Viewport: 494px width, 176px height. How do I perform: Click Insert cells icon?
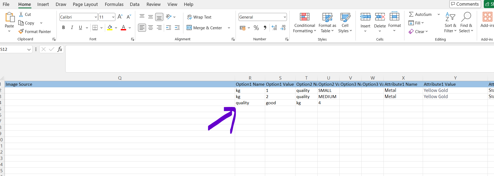(x=365, y=17)
